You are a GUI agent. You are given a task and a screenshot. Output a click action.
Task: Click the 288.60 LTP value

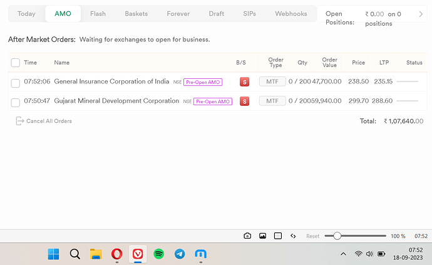[x=382, y=101]
